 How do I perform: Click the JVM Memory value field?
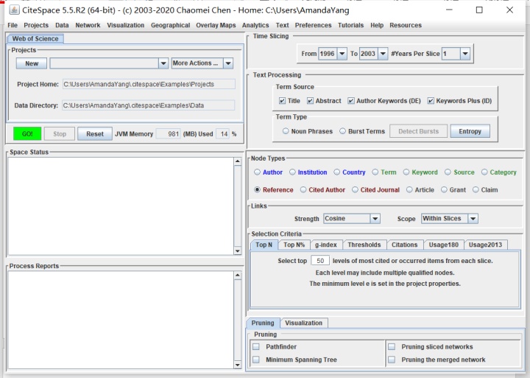169,134
